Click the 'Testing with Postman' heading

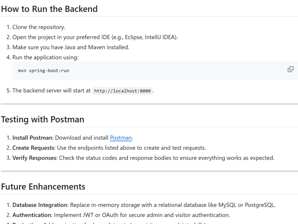(x=43, y=119)
